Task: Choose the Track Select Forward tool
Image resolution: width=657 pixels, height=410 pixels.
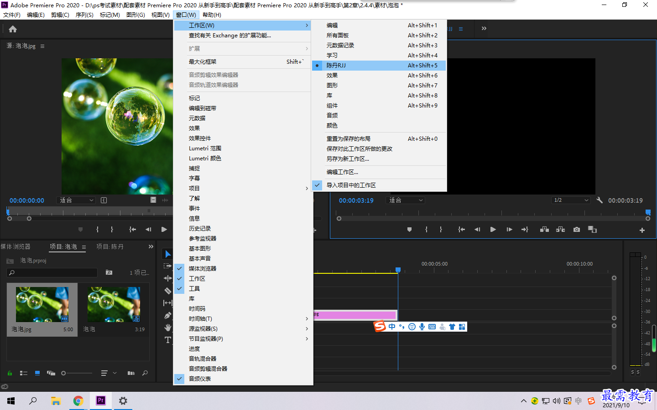Action: pos(168,266)
